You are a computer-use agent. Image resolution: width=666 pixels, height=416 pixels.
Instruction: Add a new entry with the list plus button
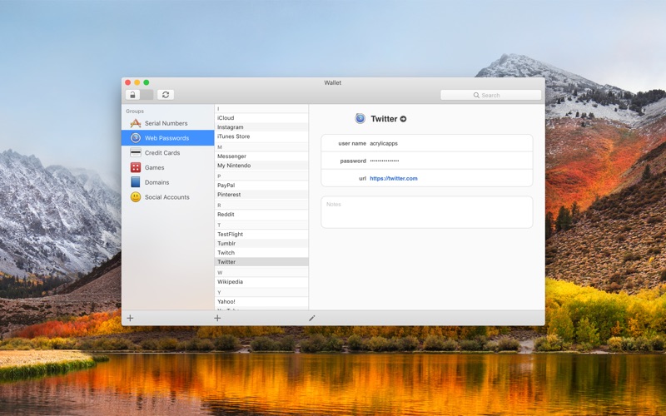coord(217,318)
